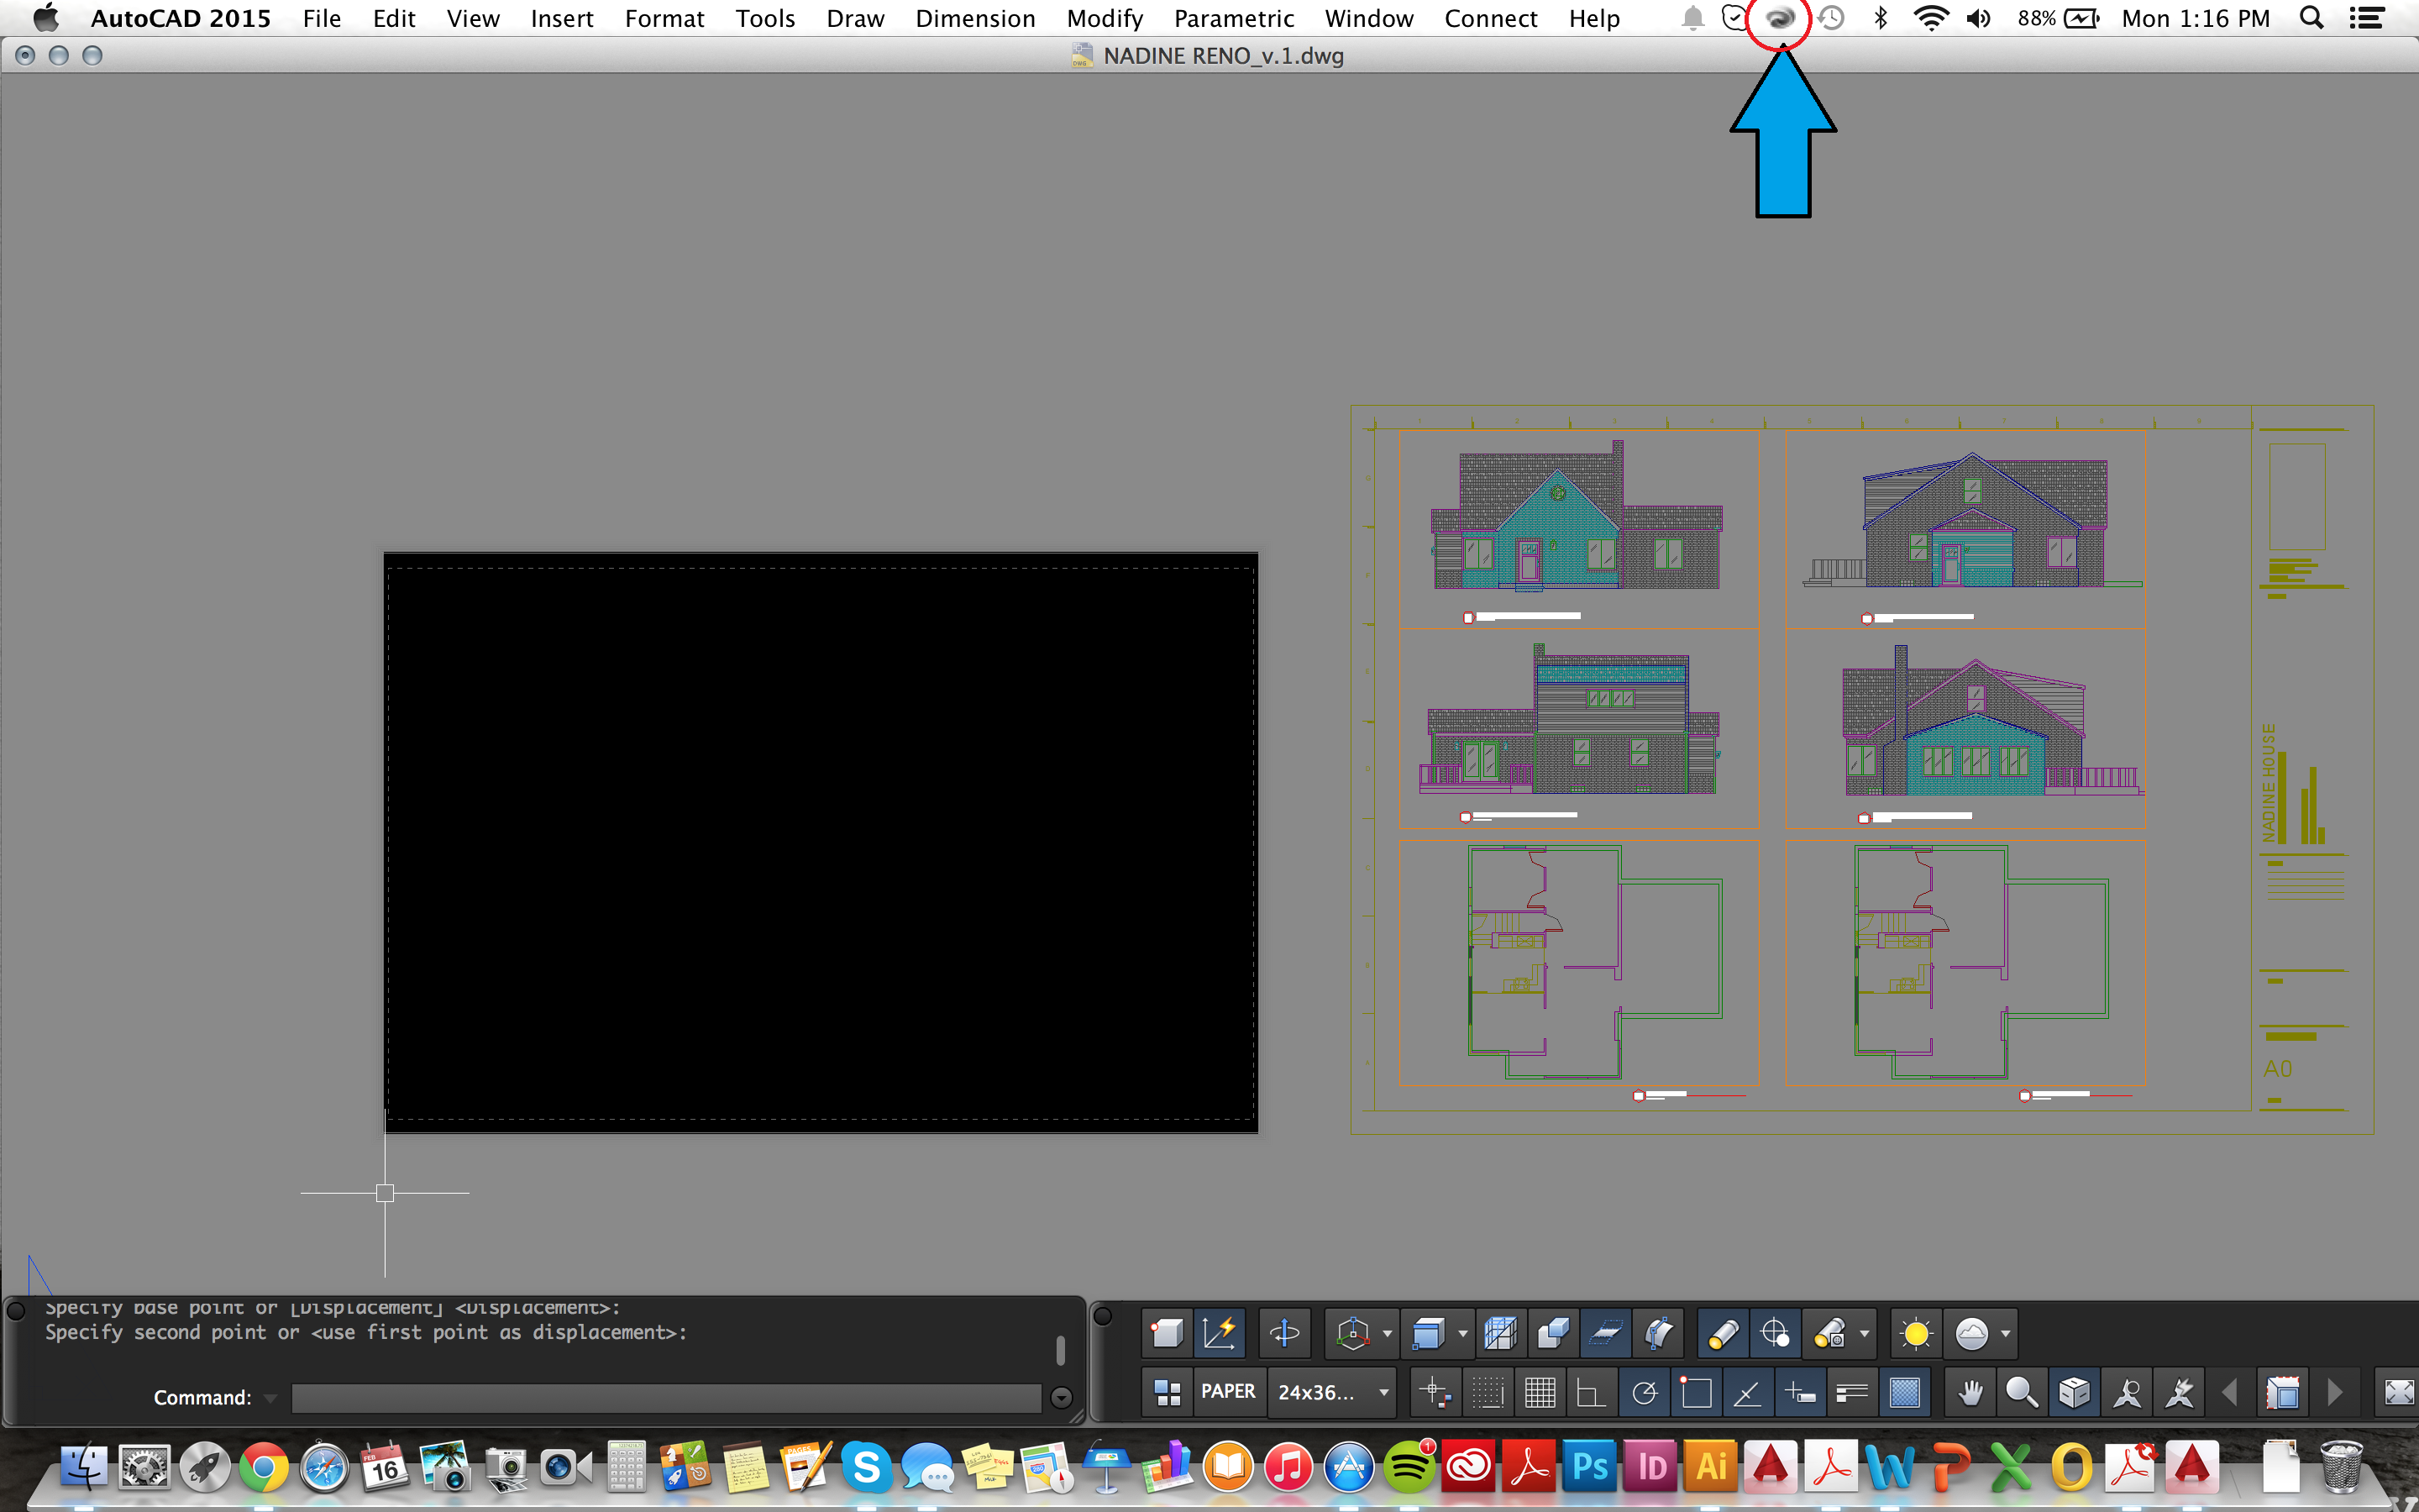2419x1512 pixels.
Task: Toggle PAPER space button in status bar
Action: click(x=1226, y=1390)
